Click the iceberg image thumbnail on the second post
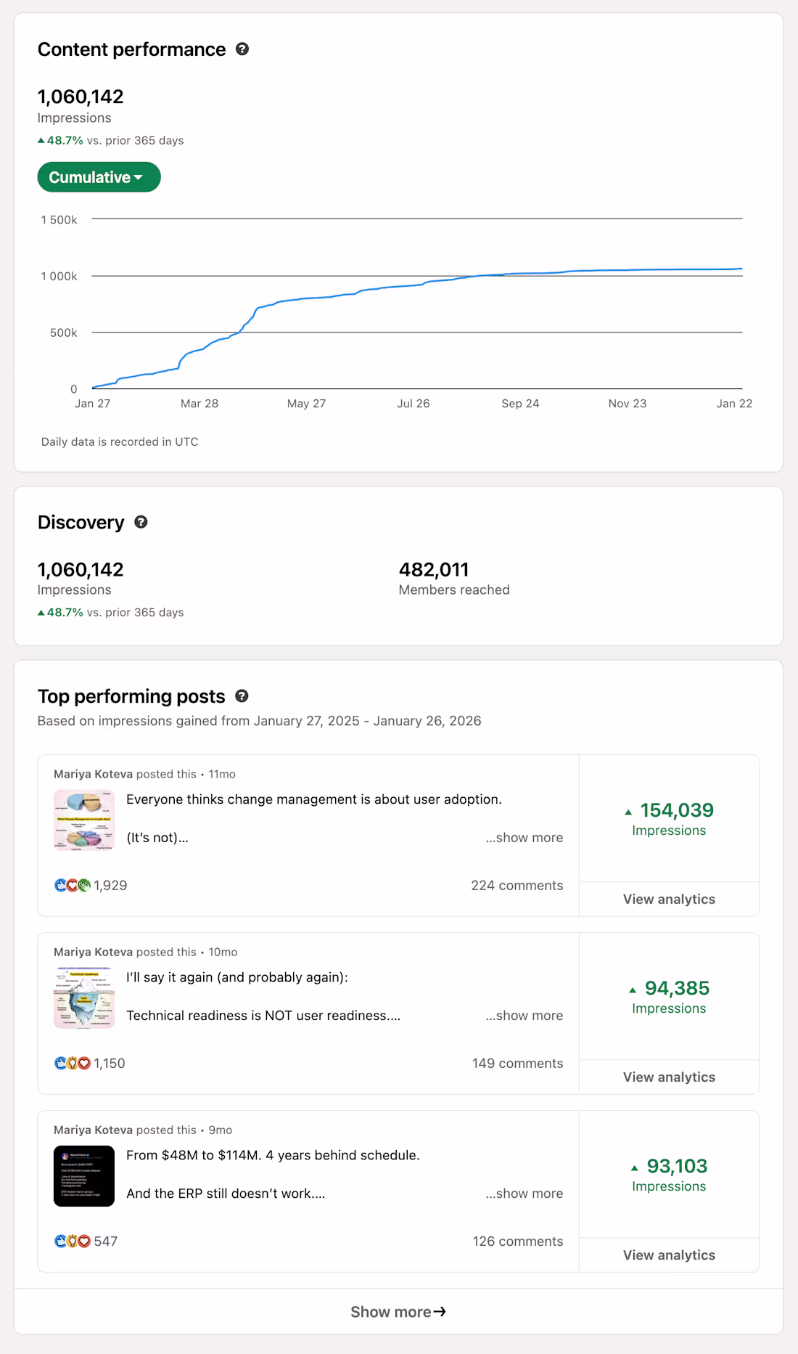The height and width of the screenshot is (1354, 798). (83, 998)
